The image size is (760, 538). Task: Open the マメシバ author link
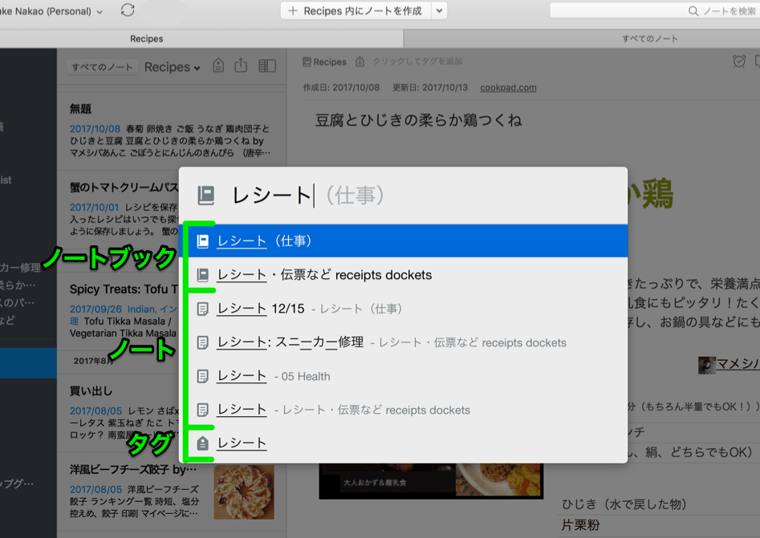[738, 364]
